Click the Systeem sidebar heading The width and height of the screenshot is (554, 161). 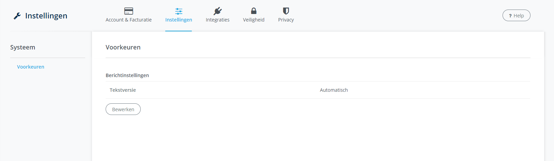point(22,47)
